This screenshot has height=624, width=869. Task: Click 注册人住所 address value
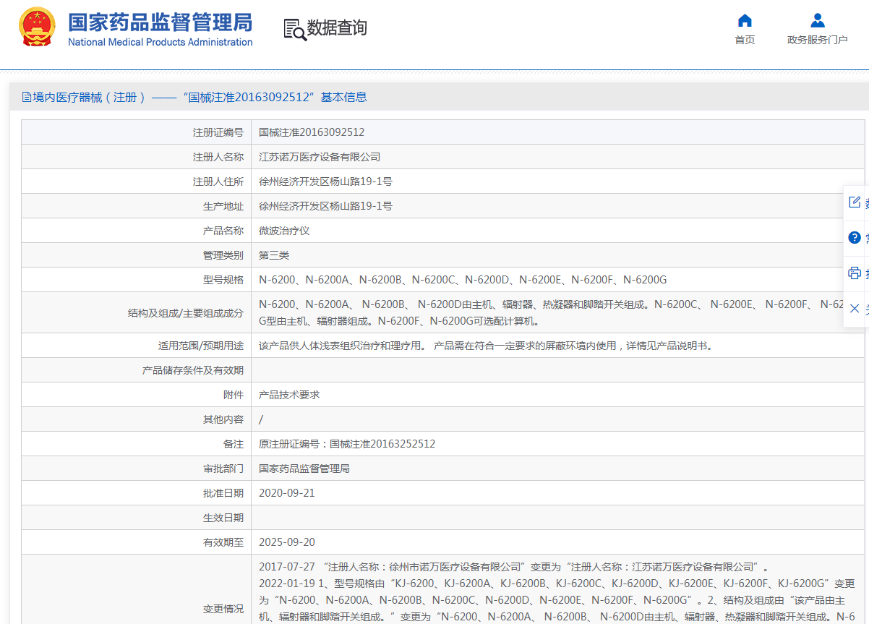coord(325,181)
